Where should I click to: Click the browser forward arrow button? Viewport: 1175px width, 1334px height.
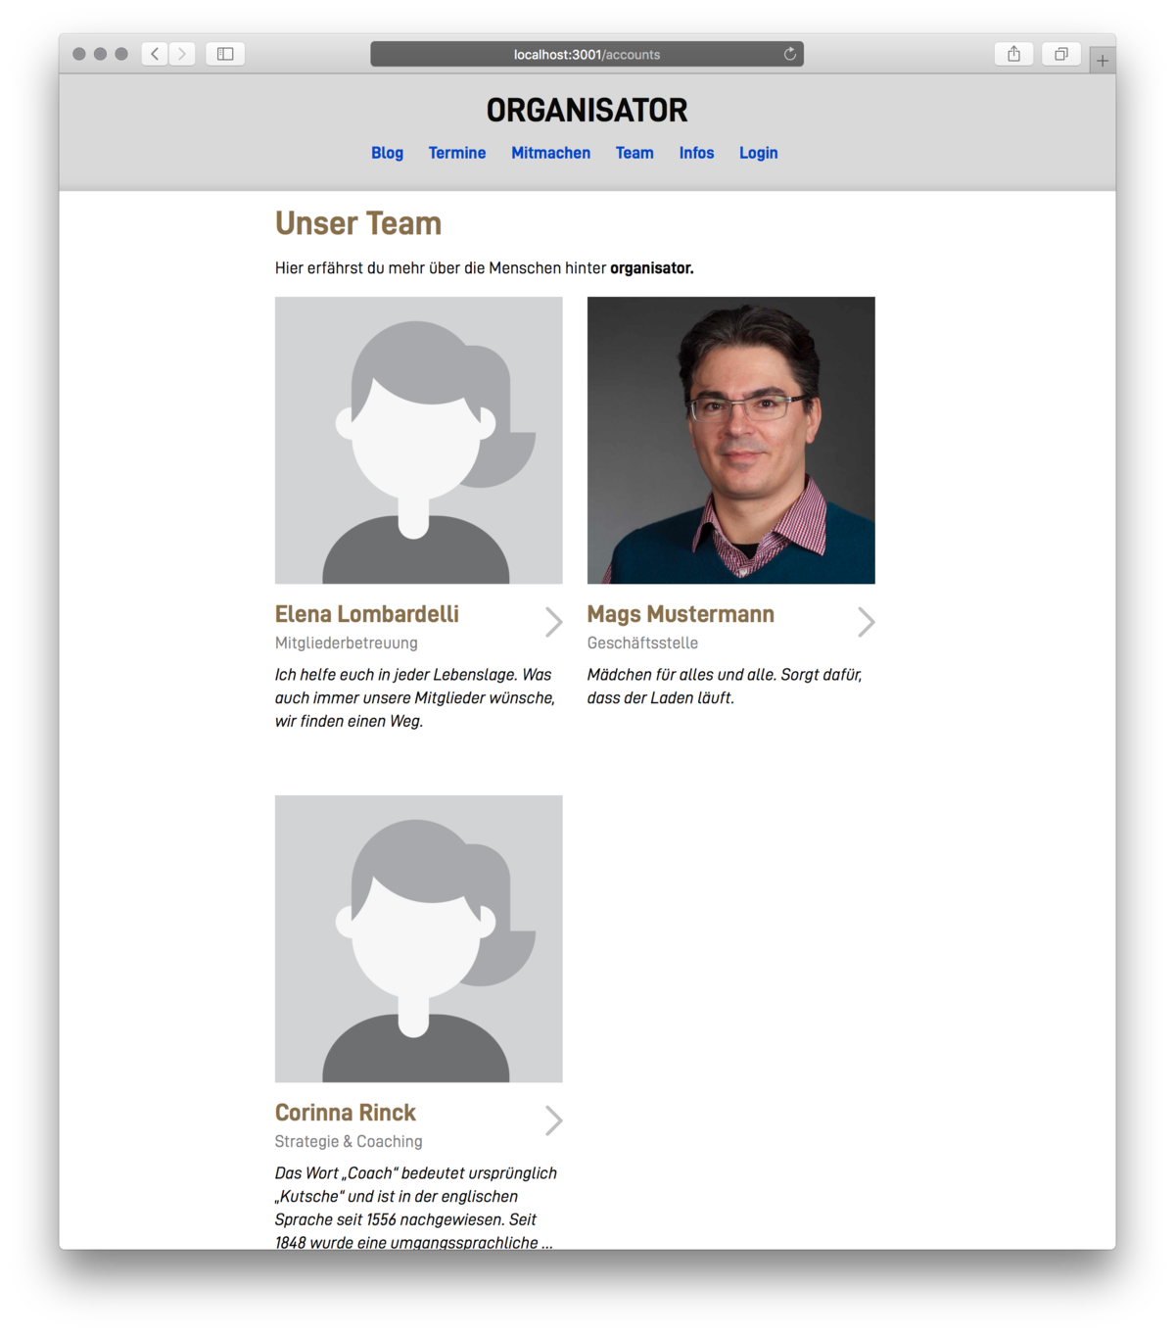pos(182,54)
